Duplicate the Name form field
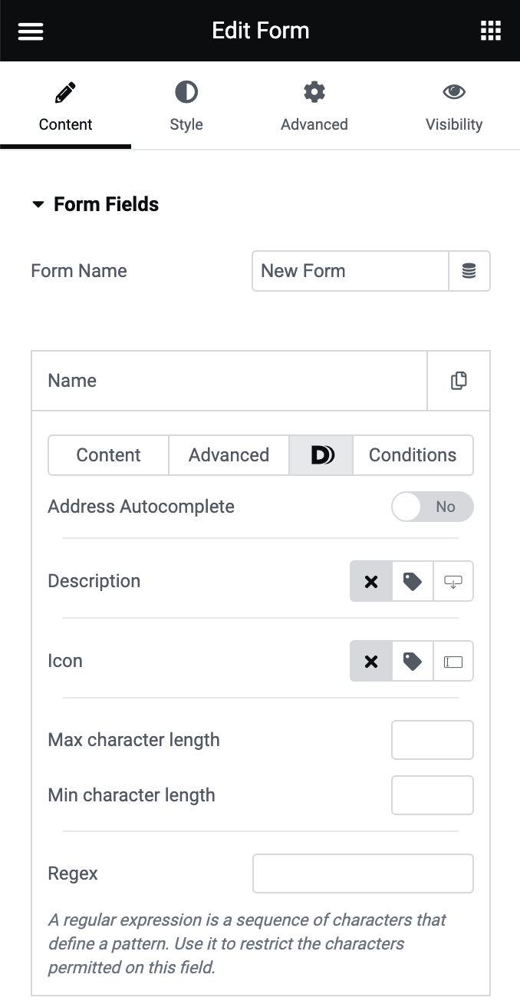 coord(458,380)
